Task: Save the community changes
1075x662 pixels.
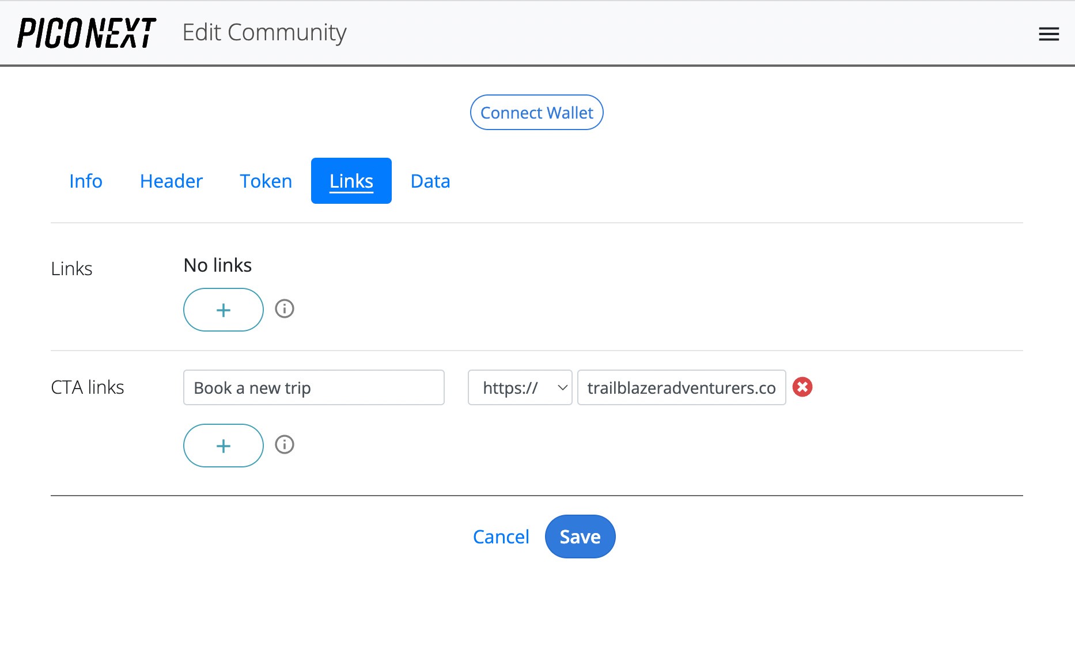Action: (x=580, y=536)
